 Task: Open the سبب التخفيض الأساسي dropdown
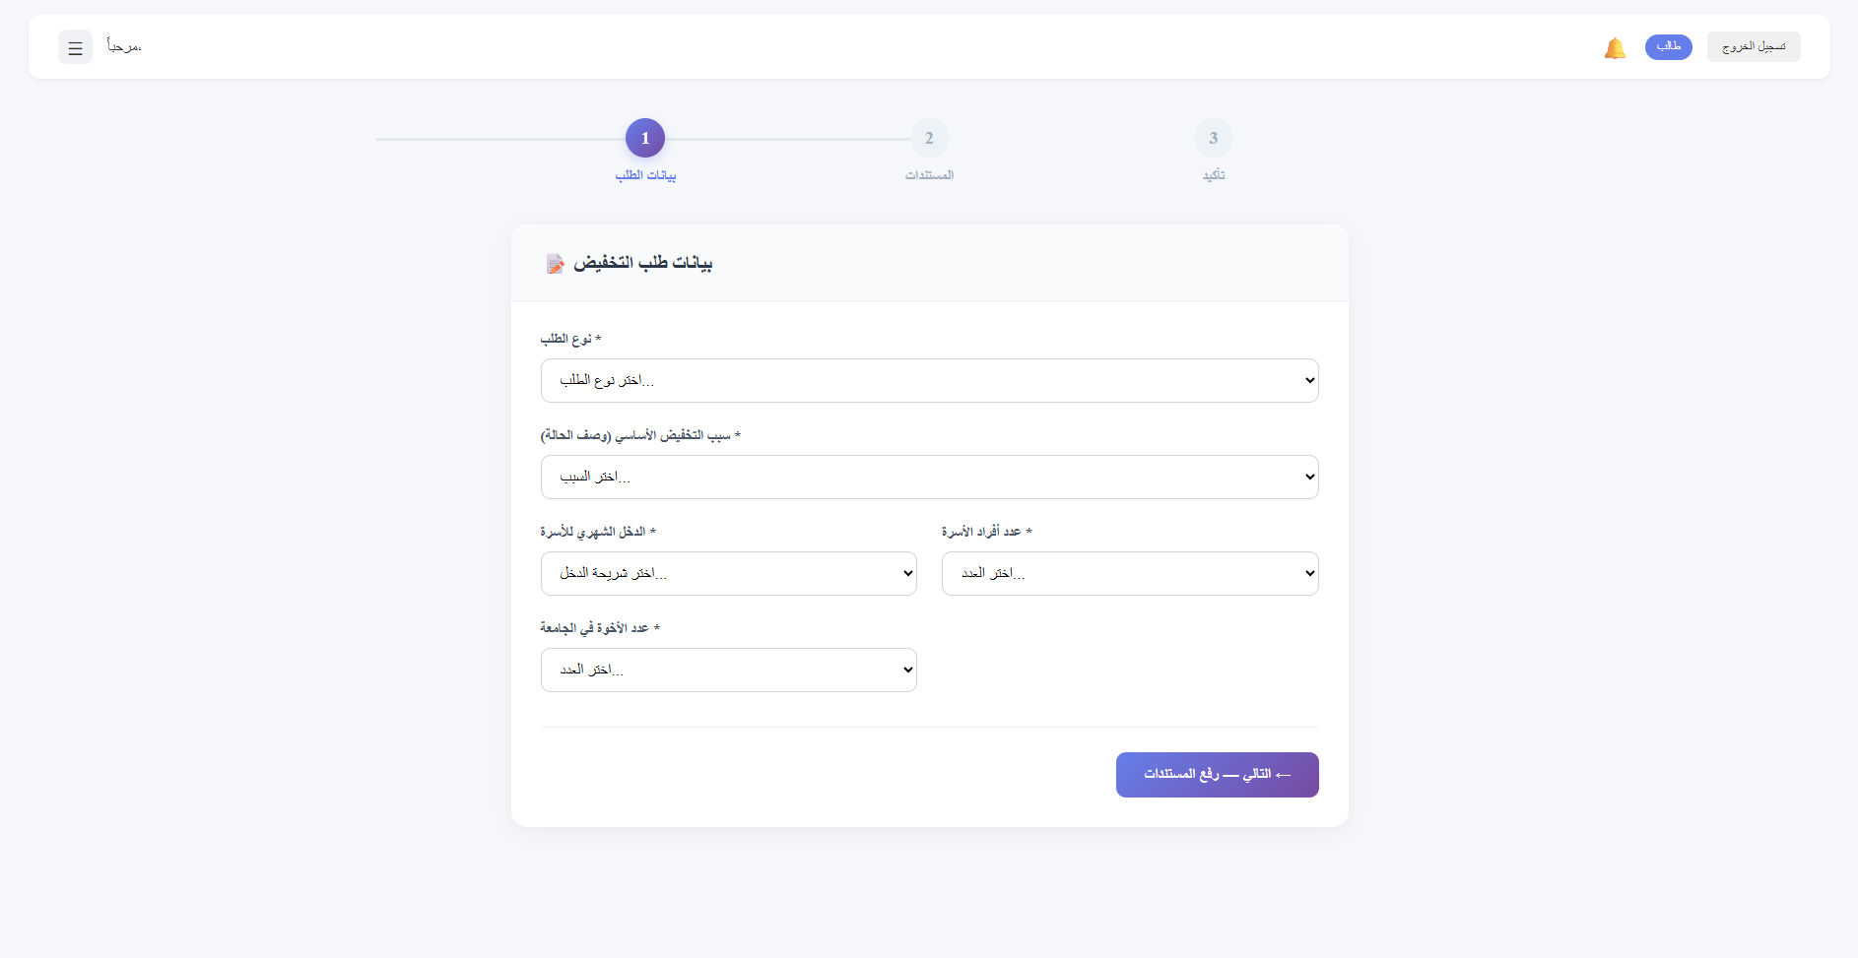click(x=929, y=477)
